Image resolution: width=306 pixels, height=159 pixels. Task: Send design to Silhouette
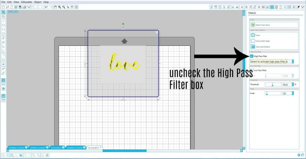[29, 7]
